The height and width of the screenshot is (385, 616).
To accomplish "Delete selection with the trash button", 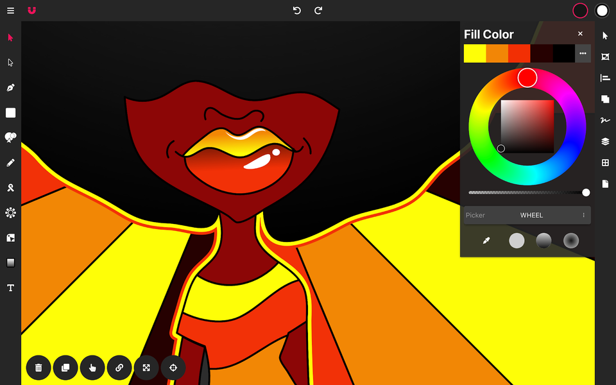I will (x=38, y=368).
